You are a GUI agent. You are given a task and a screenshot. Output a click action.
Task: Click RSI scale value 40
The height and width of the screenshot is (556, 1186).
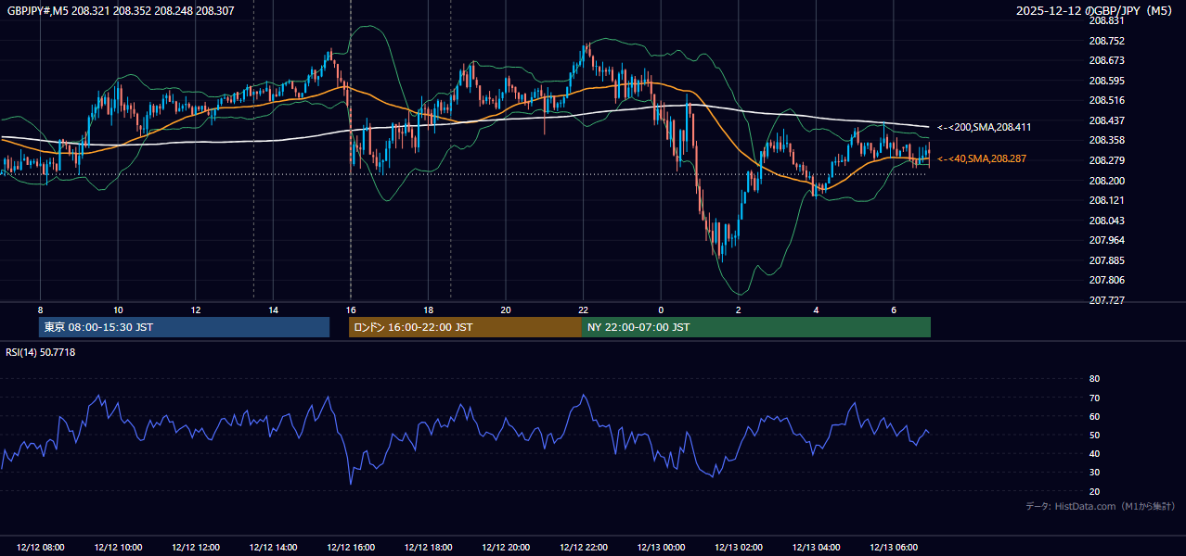1094,454
